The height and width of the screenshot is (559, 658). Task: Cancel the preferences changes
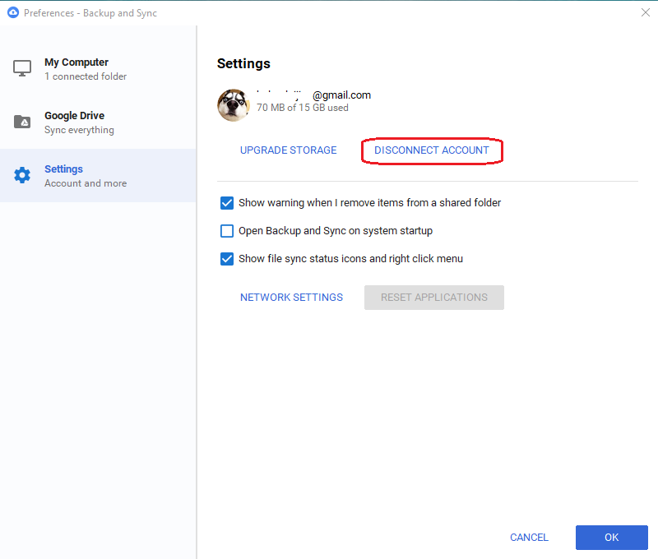[528, 537]
